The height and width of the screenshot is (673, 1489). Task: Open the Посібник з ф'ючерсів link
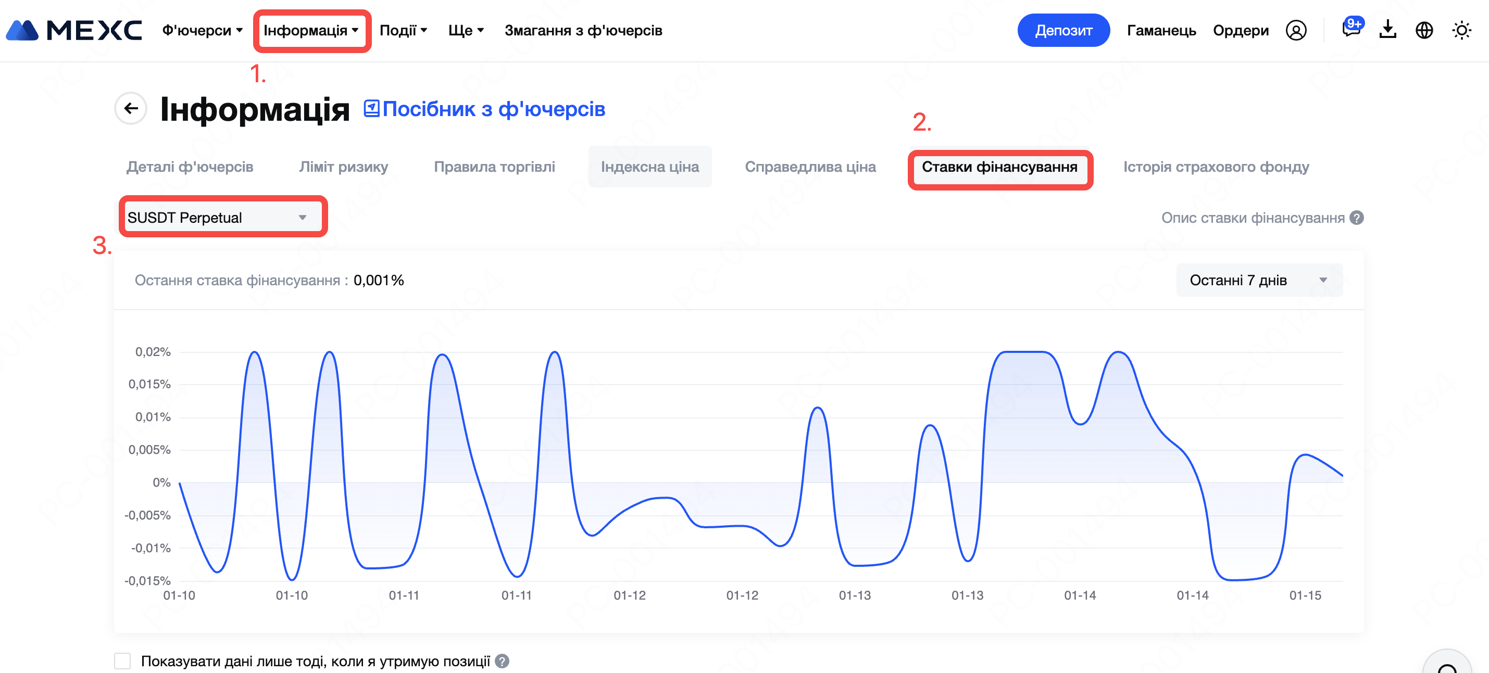tap(484, 109)
